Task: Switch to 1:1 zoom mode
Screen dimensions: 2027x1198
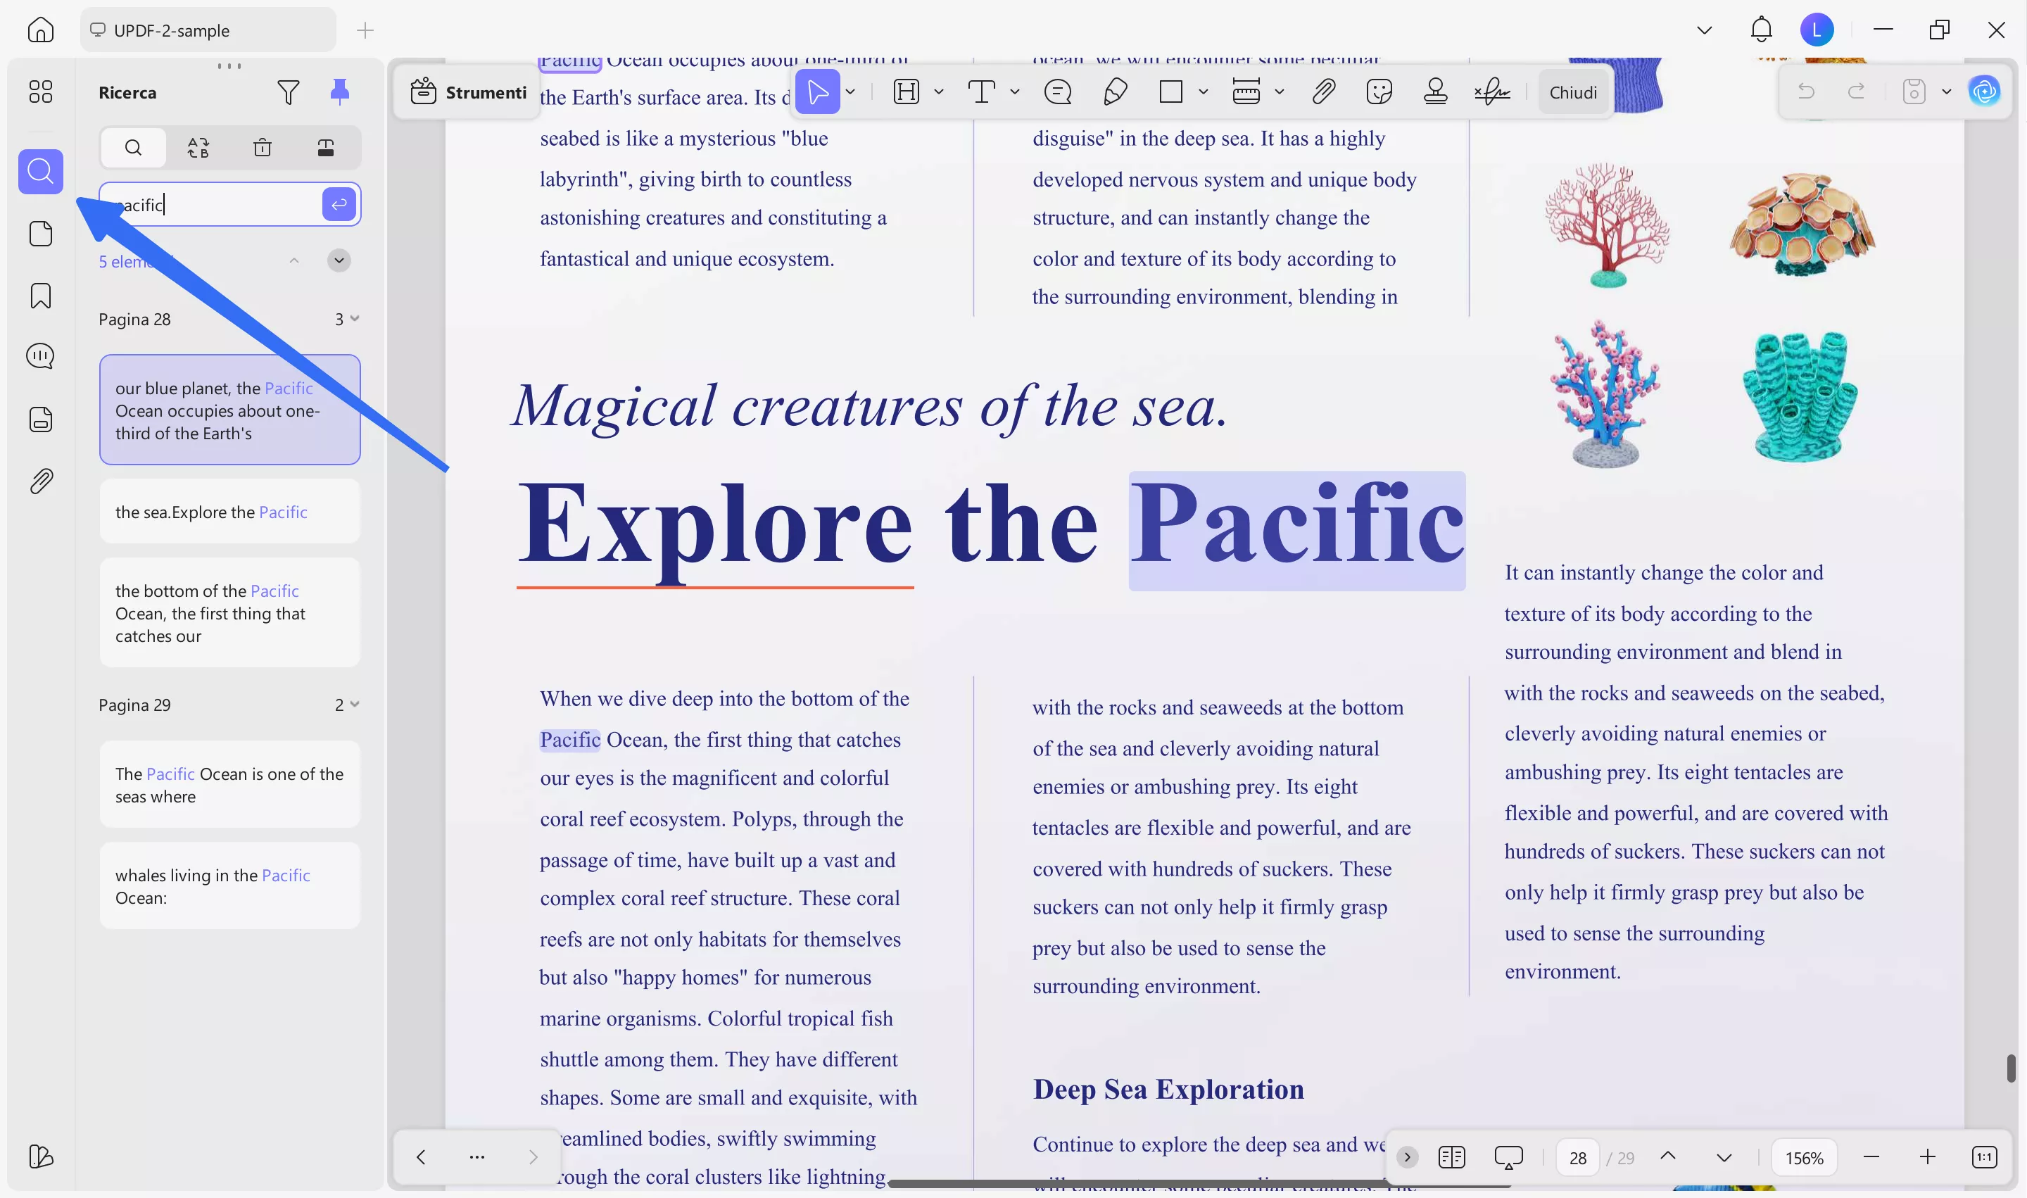Action: (1985, 1157)
